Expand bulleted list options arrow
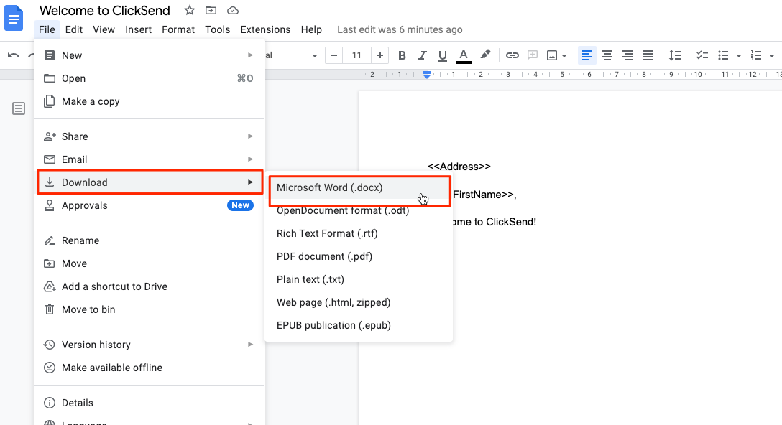Image resolution: width=782 pixels, height=425 pixels. [739, 56]
